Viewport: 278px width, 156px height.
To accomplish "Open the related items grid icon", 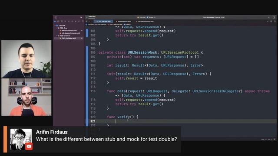I will (86, 21).
